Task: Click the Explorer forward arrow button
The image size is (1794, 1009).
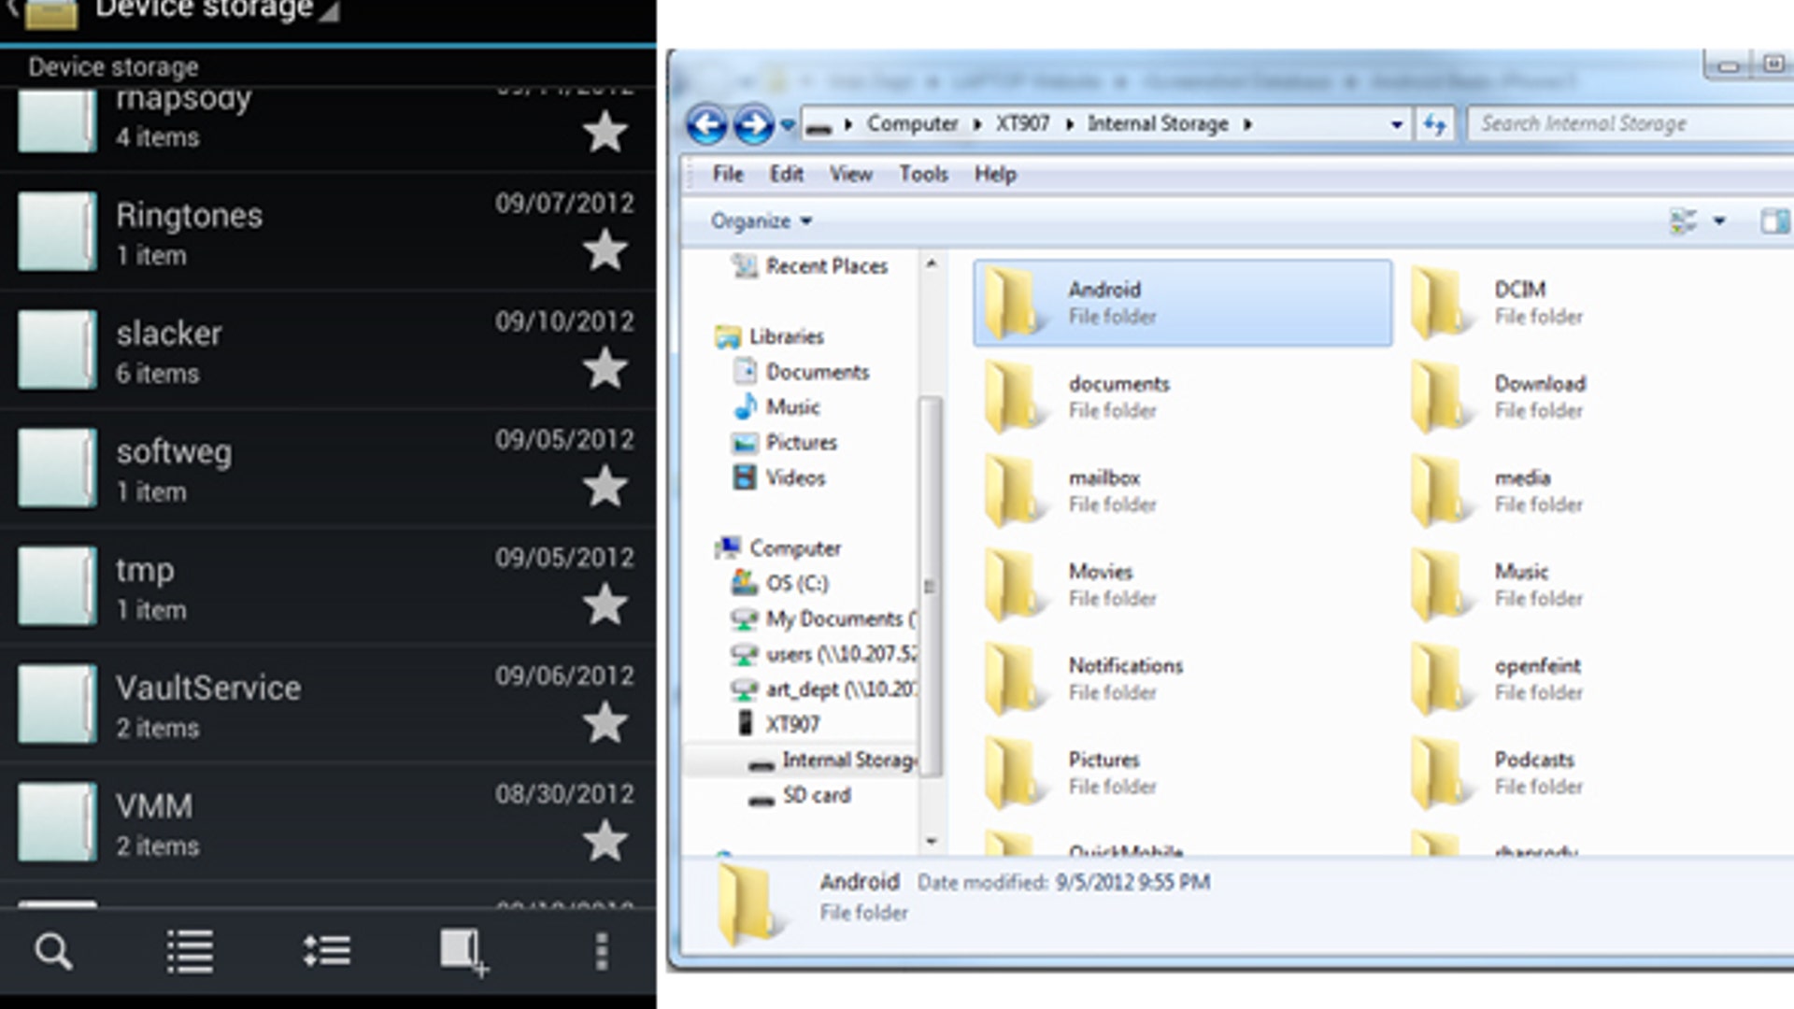Action: (753, 124)
